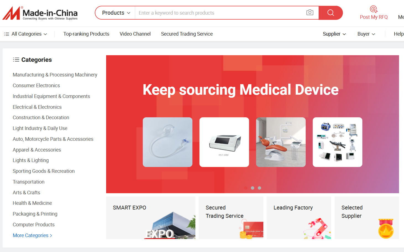Select the third carousel dot indicator
The image size is (404, 252).
pos(259,188)
